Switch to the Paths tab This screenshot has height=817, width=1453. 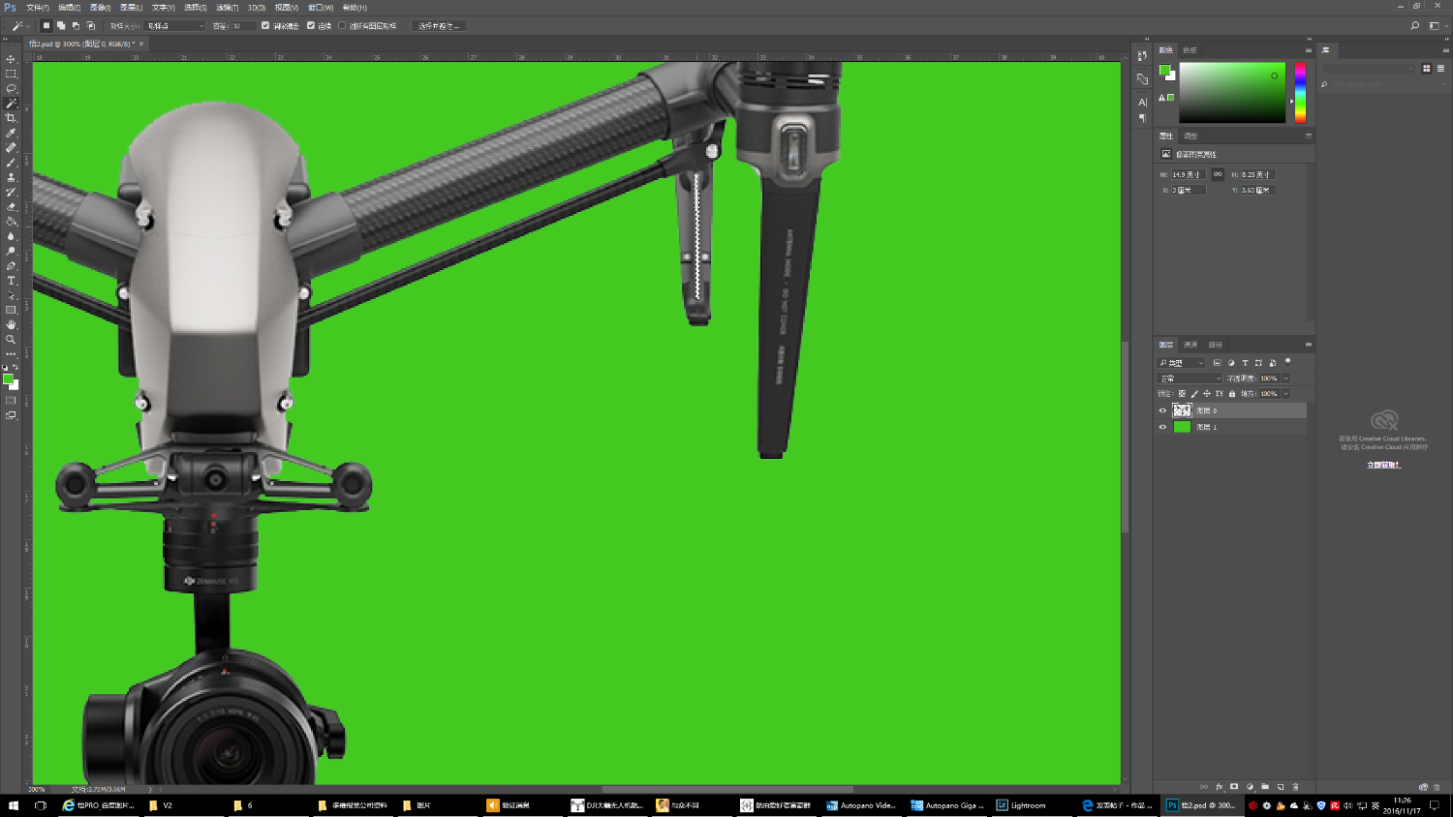click(1215, 345)
